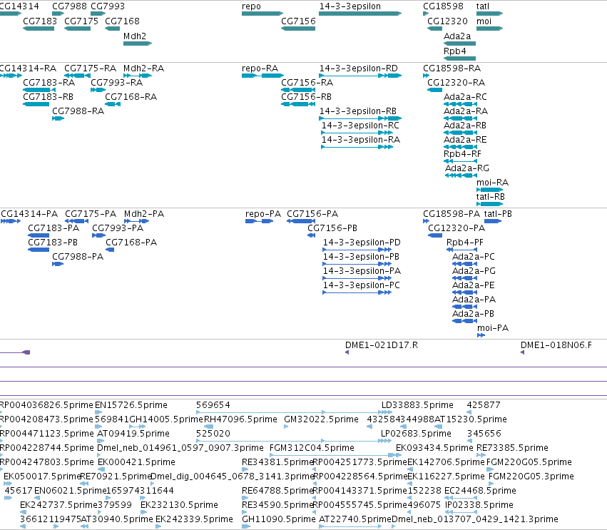Click the 14-3-3epsilon-PC protein label
This screenshot has width=607, height=530.
(x=362, y=285)
